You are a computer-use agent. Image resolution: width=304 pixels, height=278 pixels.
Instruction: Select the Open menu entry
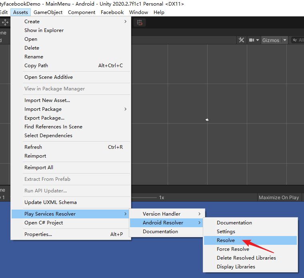pyautogui.click(x=71, y=39)
